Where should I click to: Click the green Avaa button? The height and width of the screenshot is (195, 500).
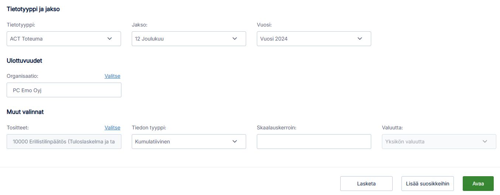tap(478, 184)
